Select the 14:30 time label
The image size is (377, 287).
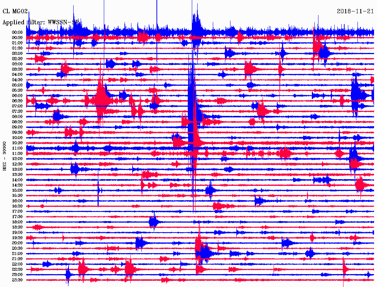pyautogui.click(x=17, y=185)
